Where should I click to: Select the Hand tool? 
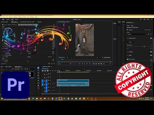coord(38,86)
